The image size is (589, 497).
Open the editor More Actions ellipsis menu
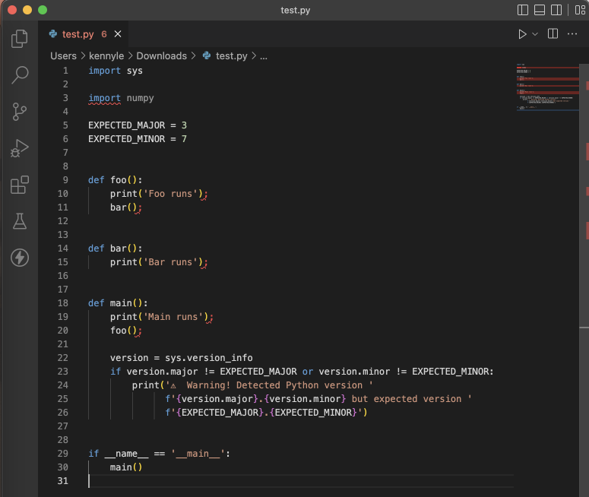point(572,34)
